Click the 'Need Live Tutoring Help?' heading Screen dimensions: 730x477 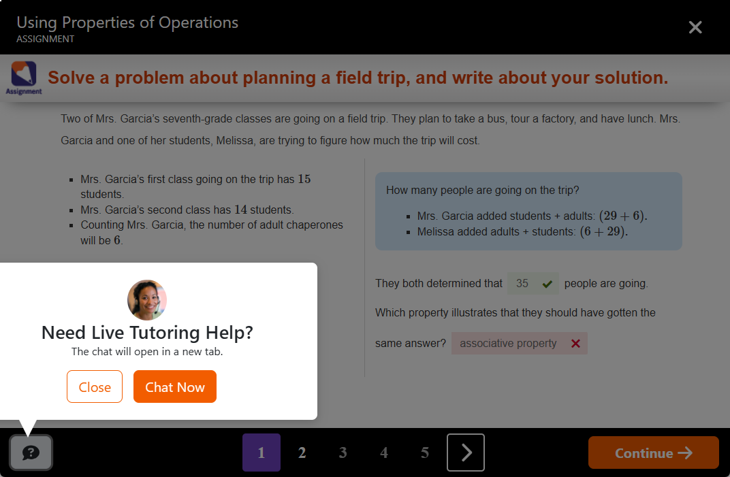point(147,333)
